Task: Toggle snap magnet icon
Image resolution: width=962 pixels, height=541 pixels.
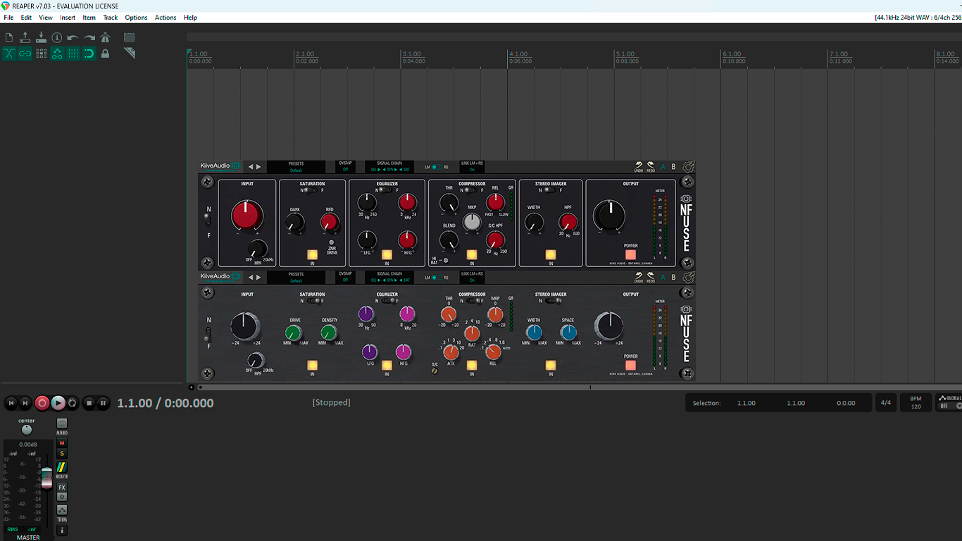Action: tap(89, 54)
